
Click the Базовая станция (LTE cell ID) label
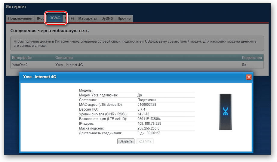pos(103,119)
